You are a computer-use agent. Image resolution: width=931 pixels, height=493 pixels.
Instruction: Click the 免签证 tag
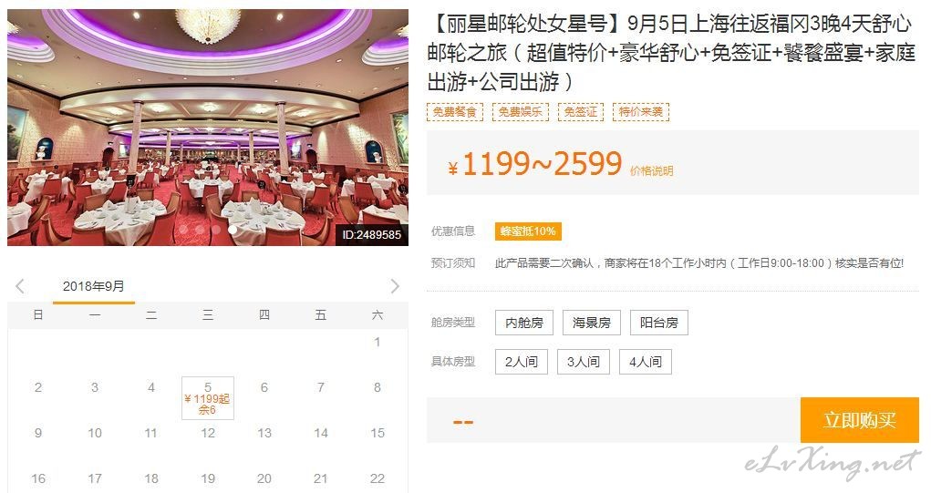point(581,111)
